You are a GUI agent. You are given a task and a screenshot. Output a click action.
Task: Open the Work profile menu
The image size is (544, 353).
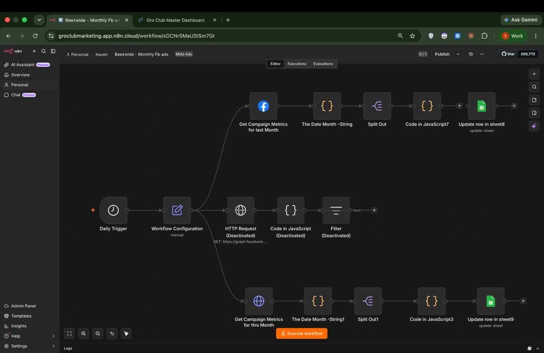[x=513, y=36]
